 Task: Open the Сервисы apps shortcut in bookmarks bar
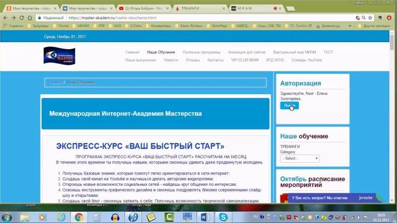click(13, 26)
